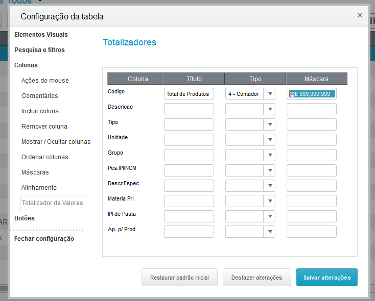Open Tipo dropdown for Ap. p/ Prod. row
Viewport: 375px width, 301px height.
point(270,232)
